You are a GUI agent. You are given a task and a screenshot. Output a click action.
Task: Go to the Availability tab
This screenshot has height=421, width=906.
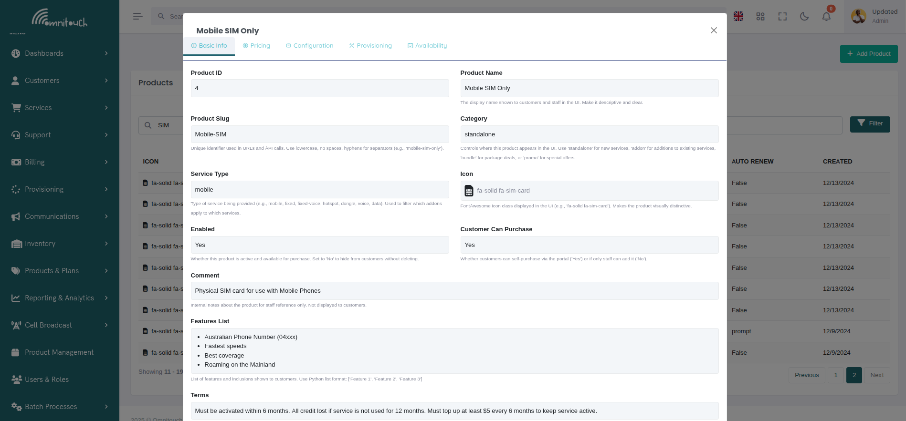[427, 46]
